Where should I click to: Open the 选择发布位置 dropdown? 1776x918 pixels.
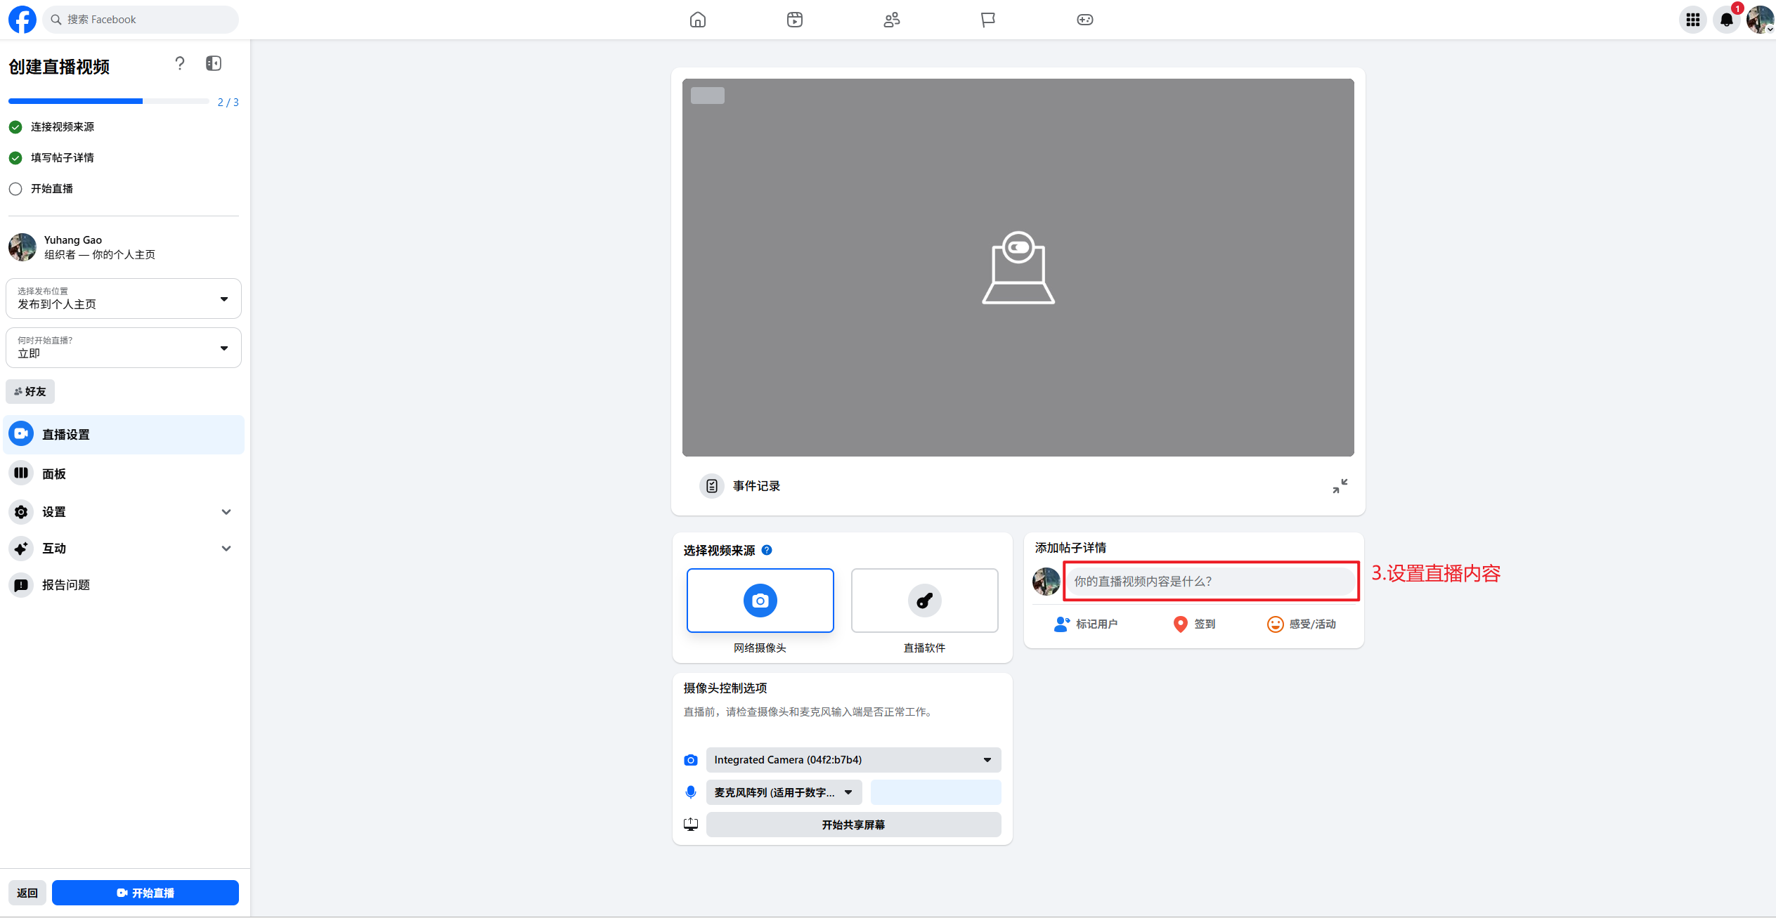(124, 299)
